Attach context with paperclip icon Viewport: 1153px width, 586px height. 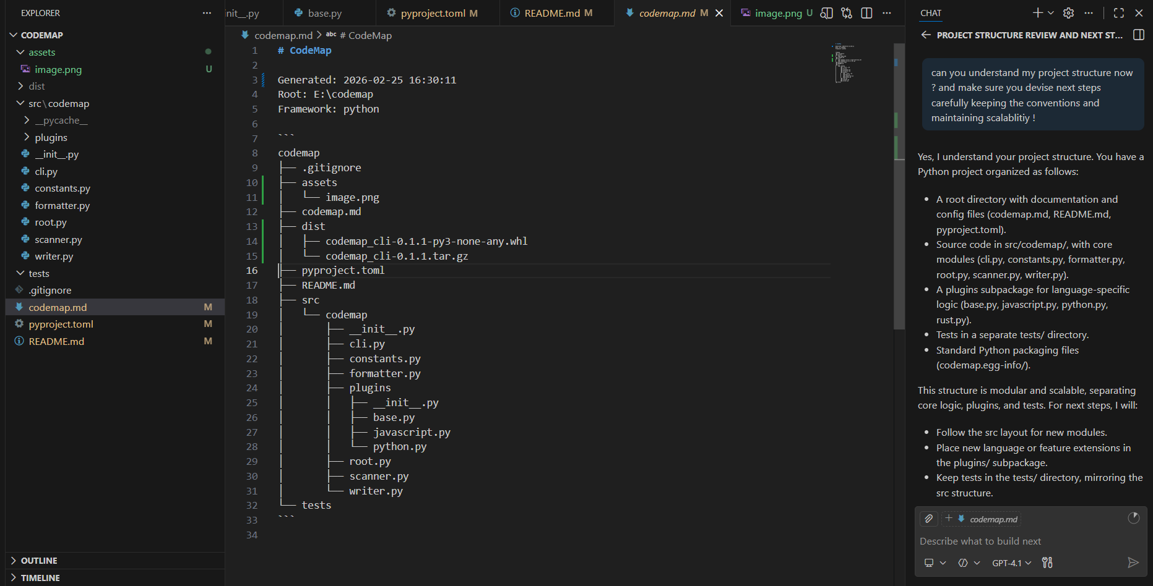928,519
